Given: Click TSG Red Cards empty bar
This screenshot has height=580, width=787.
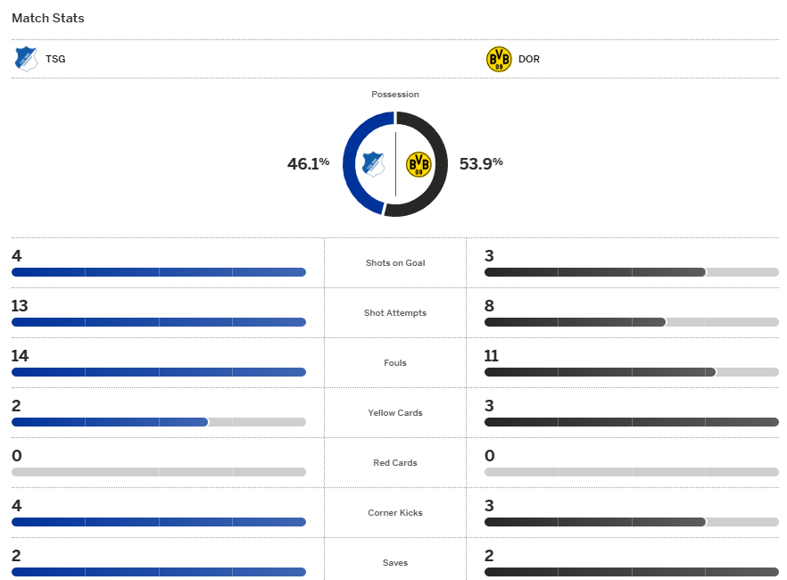Looking at the screenshot, I should point(159,472).
